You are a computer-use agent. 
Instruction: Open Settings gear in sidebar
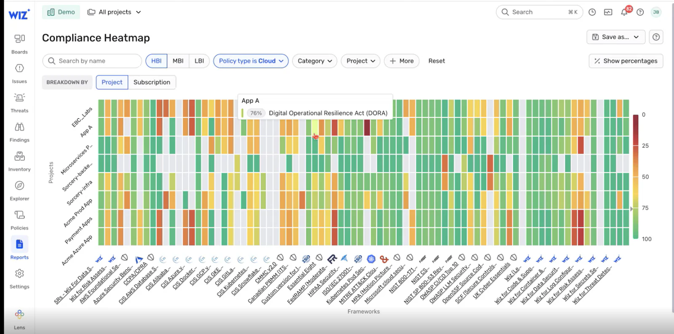19,274
